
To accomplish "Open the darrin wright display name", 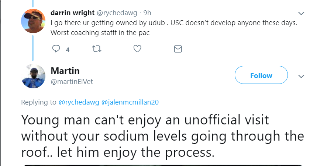I will [x=73, y=13].
